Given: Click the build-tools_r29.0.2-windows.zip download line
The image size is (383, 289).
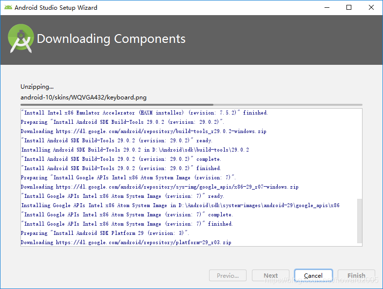Looking at the screenshot, I should coord(144,131).
